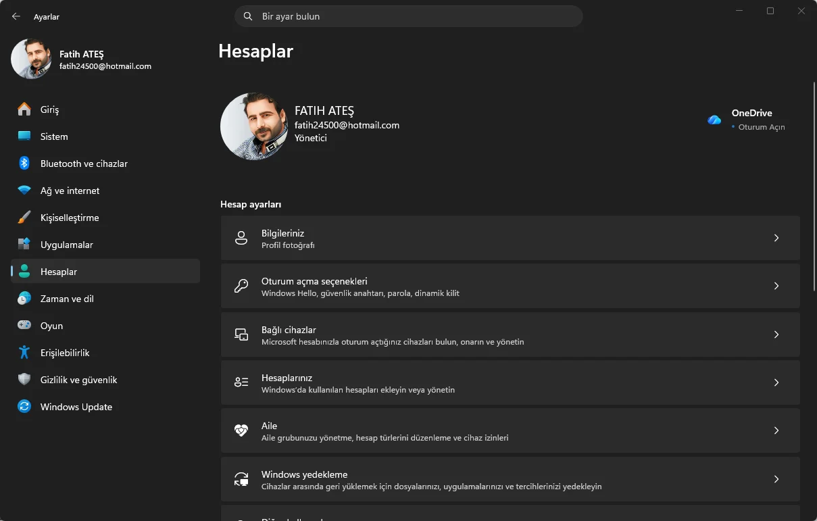Click the OneDrive cloud icon
This screenshot has width=817, height=521.
[714, 120]
